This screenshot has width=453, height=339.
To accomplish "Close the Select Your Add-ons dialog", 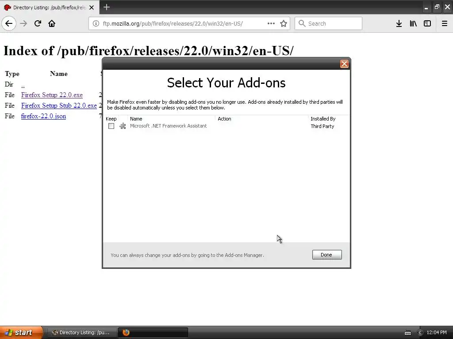I will [x=344, y=64].
